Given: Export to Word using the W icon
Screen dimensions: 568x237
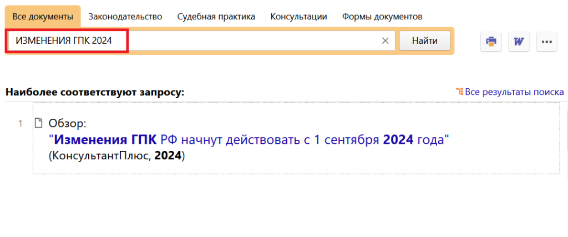Looking at the screenshot, I should coord(519,41).
